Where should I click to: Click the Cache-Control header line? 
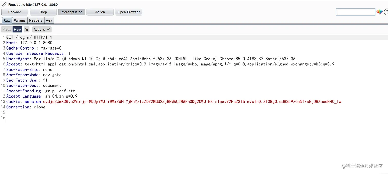pos(34,48)
